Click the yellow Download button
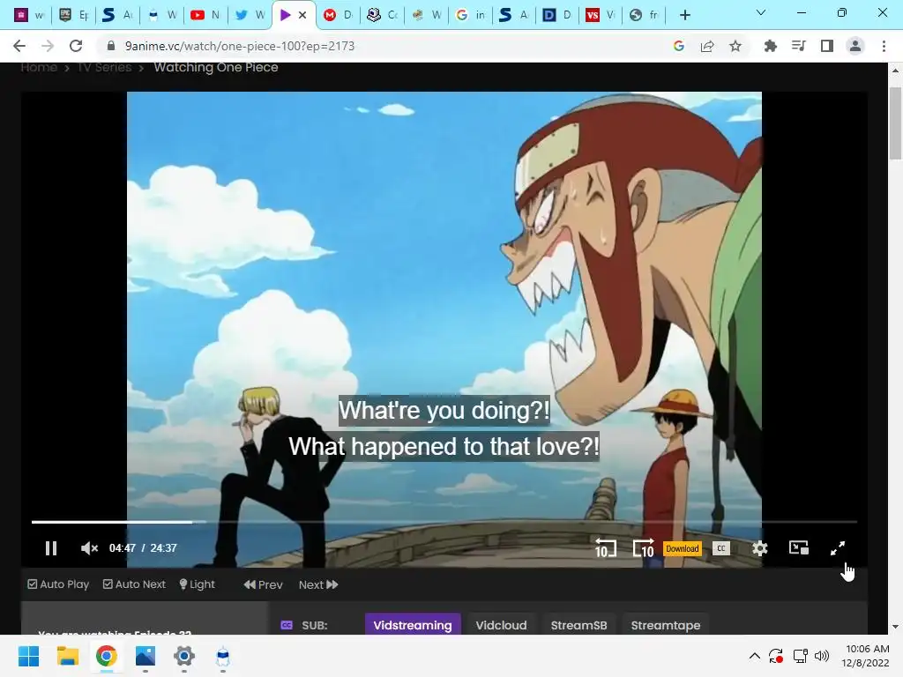The height and width of the screenshot is (677, 903). (x=683, y=548)
